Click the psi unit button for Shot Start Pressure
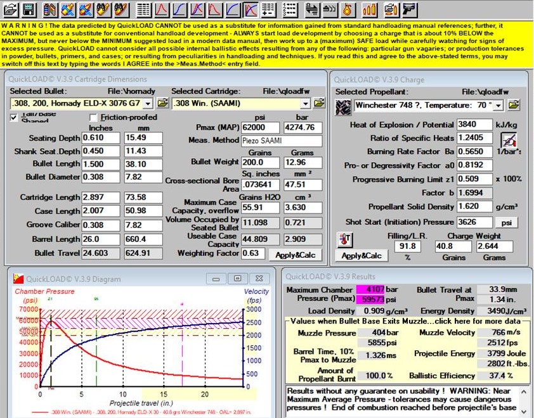This screenshot has width=534, height=418. coord(506,222)
